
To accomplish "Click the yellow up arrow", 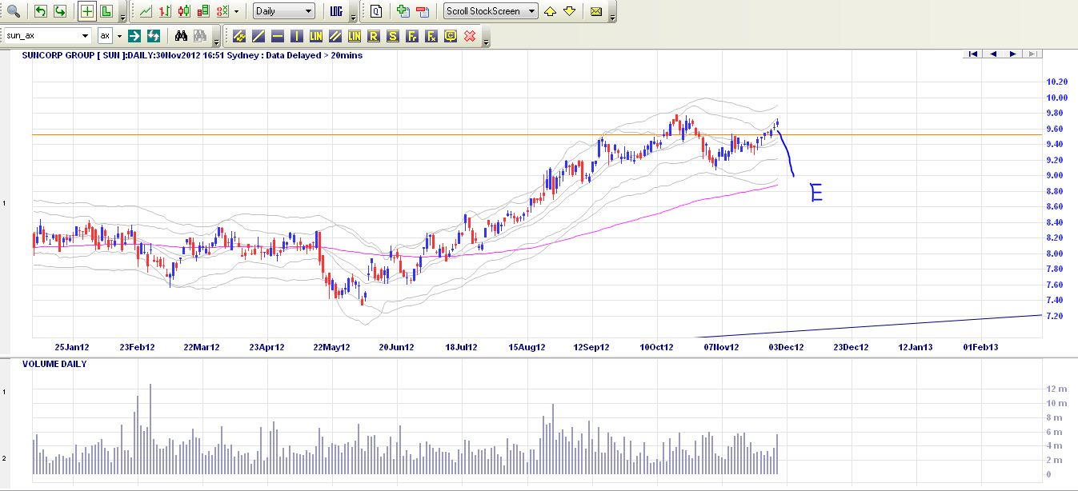I will (x=550, y=11).
